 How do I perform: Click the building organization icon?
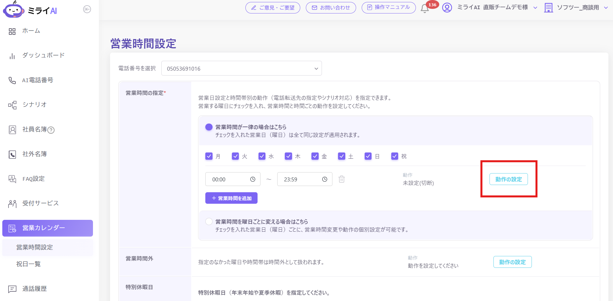548,8
